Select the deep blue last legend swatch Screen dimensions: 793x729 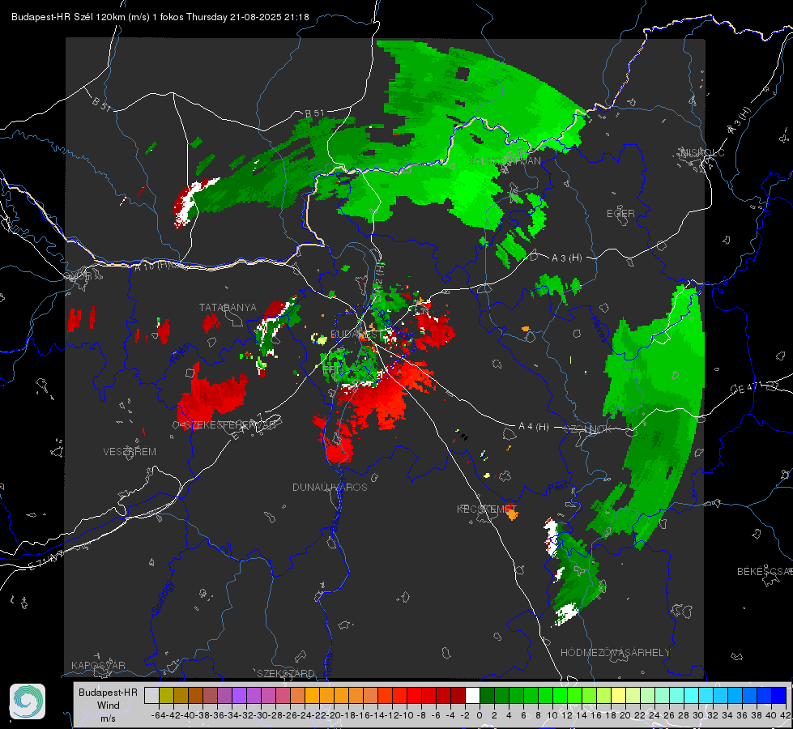pyautogui.click(x=779, y=696)
